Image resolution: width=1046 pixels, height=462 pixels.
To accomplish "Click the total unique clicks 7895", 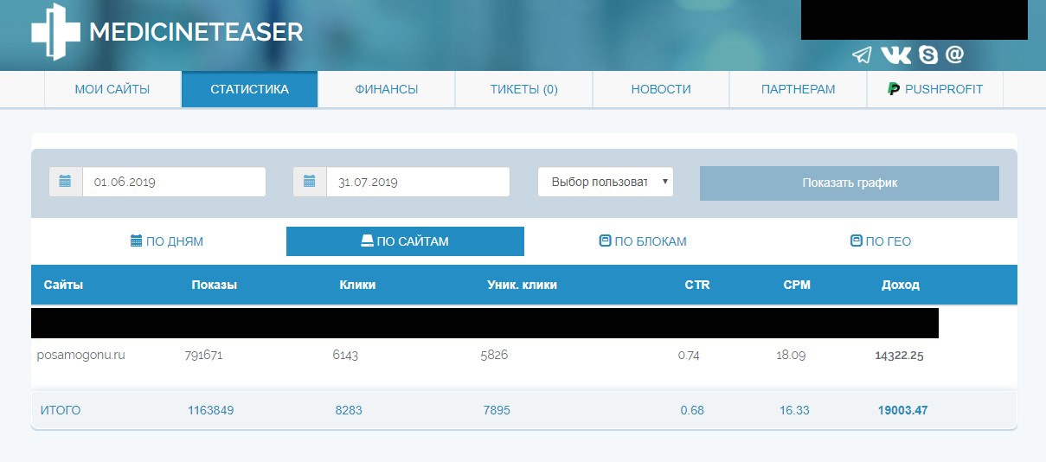I will (x=497, y=410).
